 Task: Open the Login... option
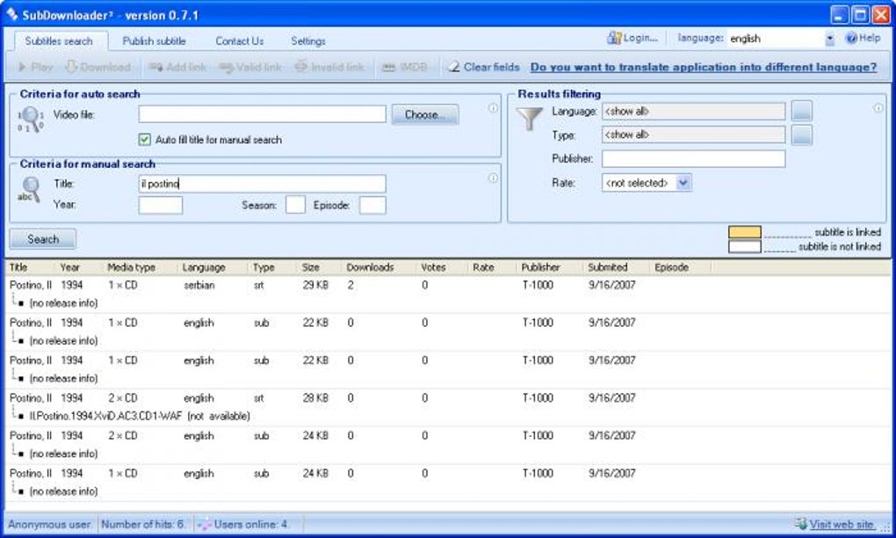coord(632,39)
